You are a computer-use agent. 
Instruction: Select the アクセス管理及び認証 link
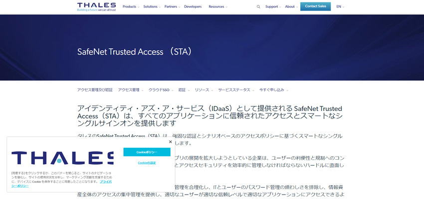pos(95,90)
